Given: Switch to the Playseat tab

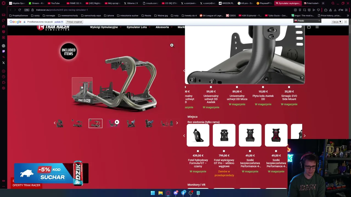Looking at the screenshot, I should [x=264, y=3].
